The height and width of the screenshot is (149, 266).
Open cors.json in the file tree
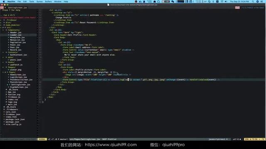(11, 112)
